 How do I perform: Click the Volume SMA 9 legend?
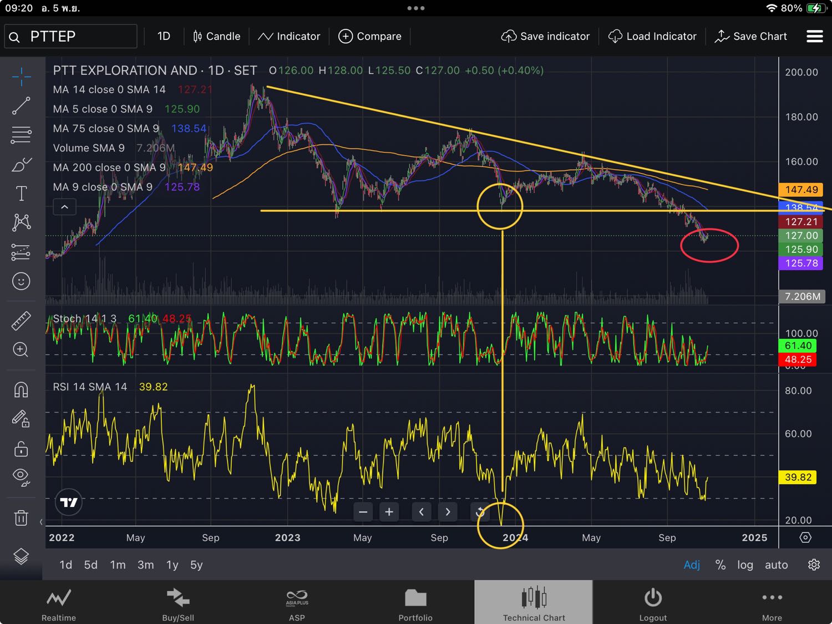tap(89, 148)
